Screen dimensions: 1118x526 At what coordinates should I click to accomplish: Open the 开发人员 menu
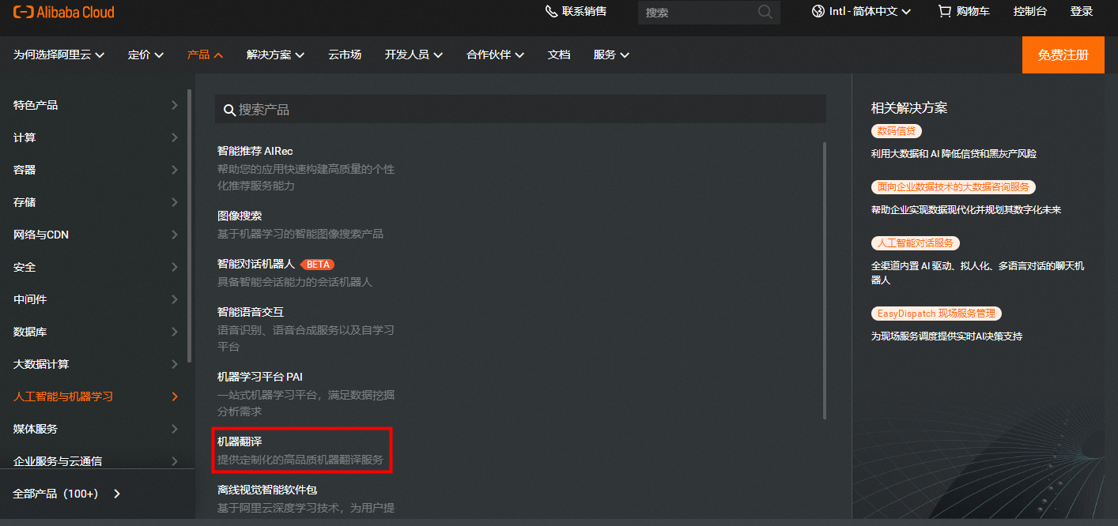point(414,54)
